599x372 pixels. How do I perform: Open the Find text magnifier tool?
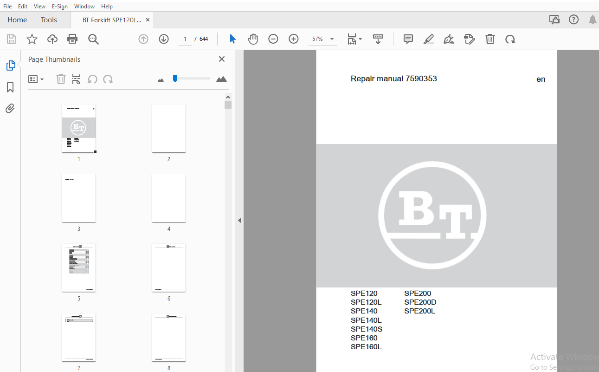click(93, 39)
